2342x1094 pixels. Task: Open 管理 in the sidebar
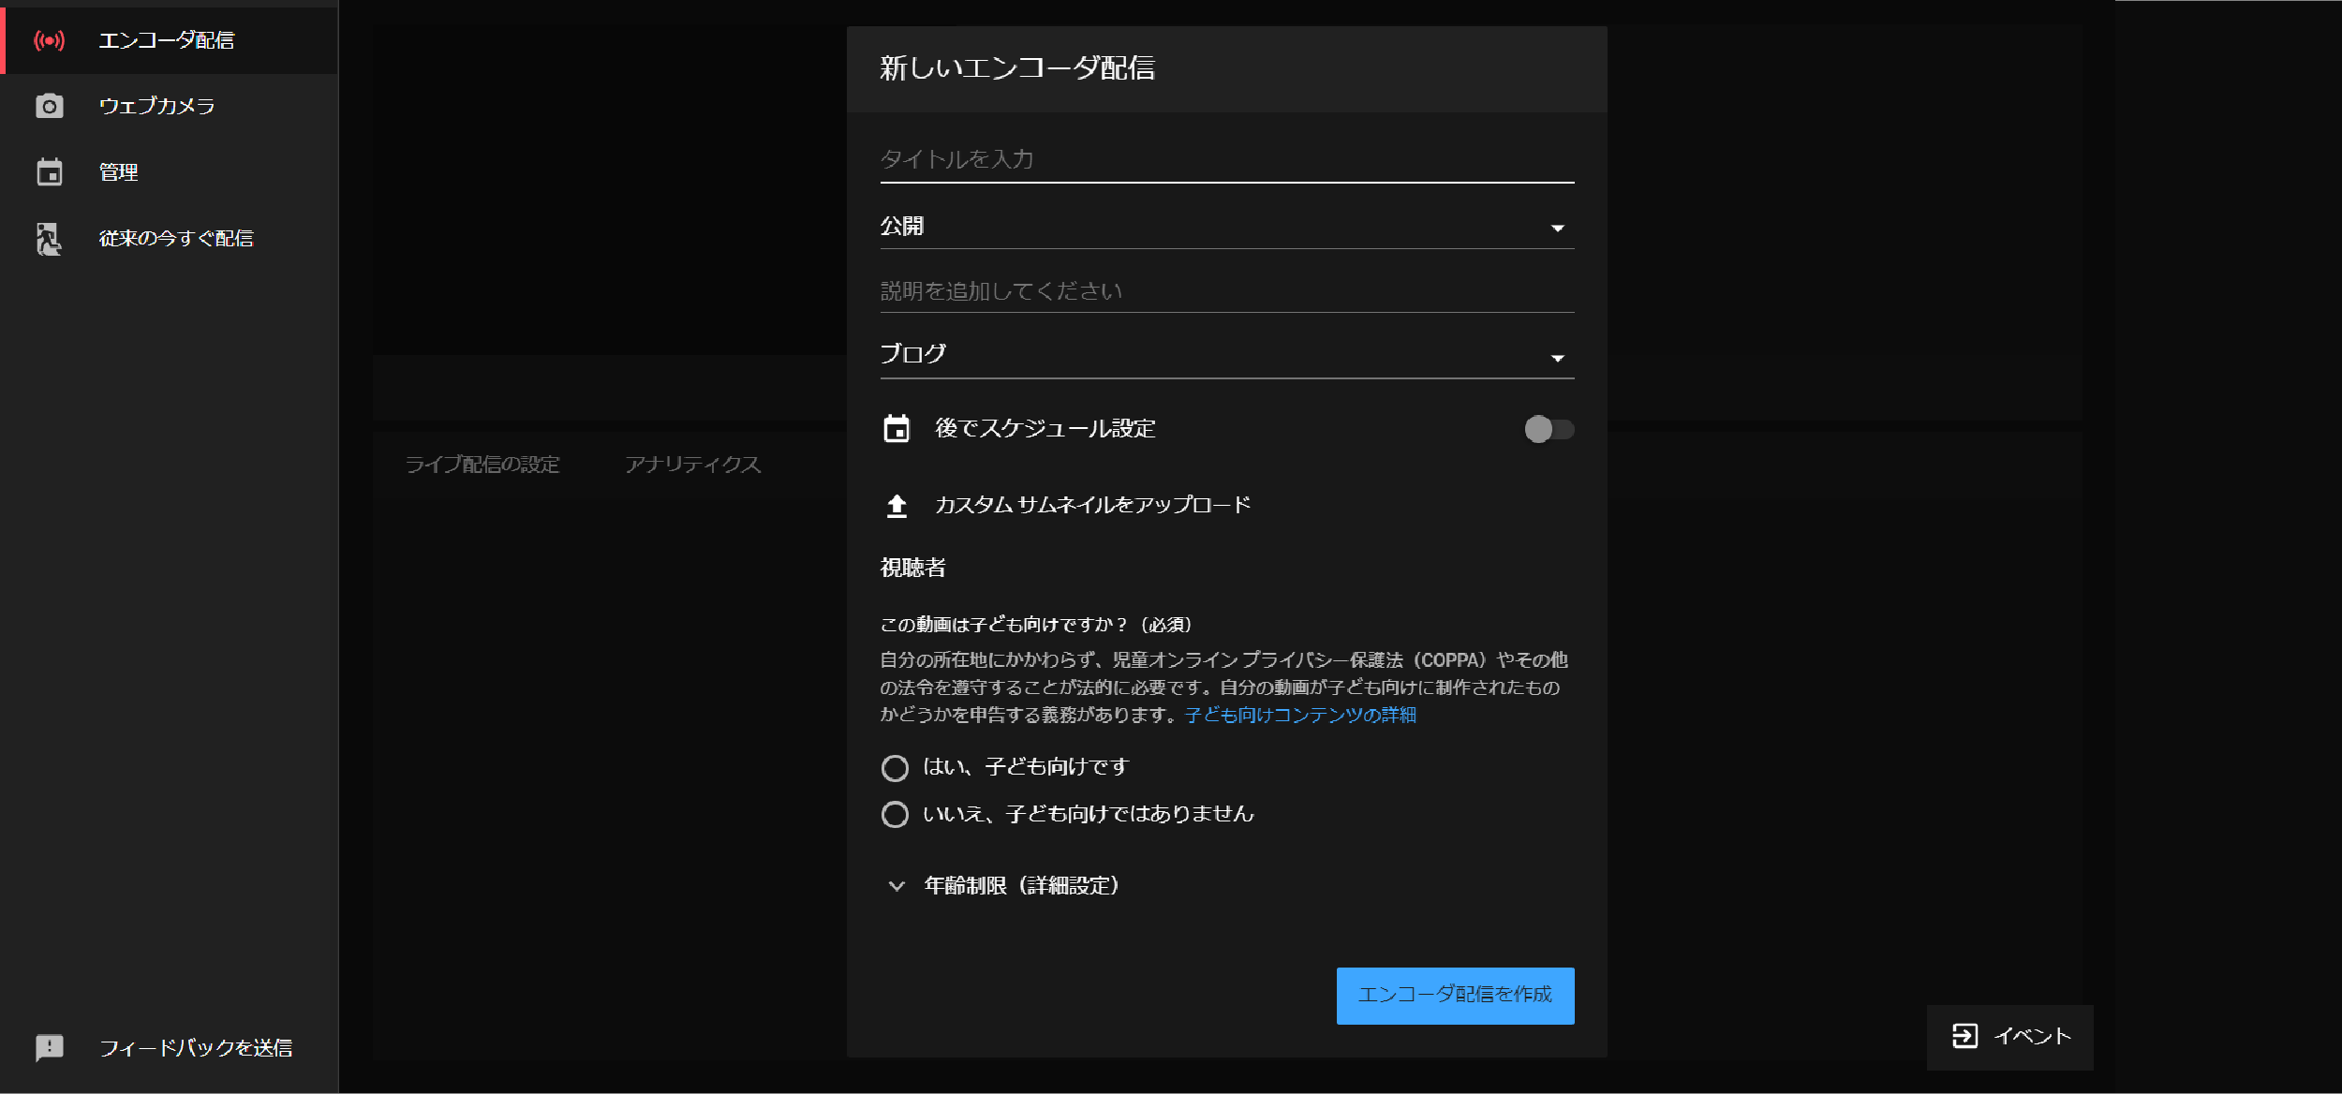(x=169, y=172)
